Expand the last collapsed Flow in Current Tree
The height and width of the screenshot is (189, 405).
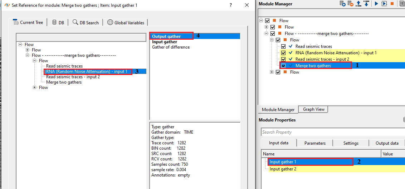click(35, 88)
